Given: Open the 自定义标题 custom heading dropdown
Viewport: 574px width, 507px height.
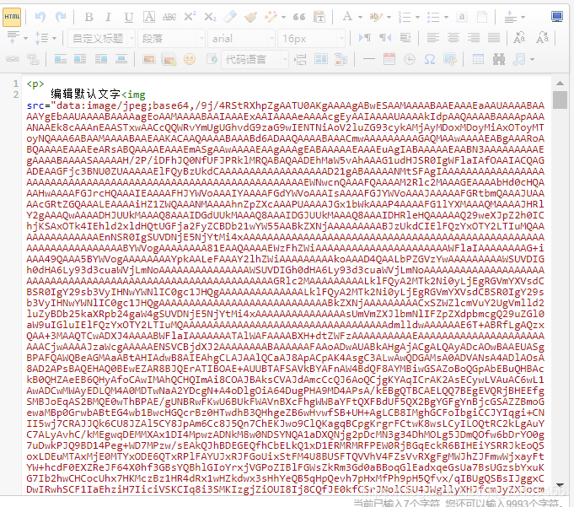Looking at the screenshot, I should tap(102, 38).
